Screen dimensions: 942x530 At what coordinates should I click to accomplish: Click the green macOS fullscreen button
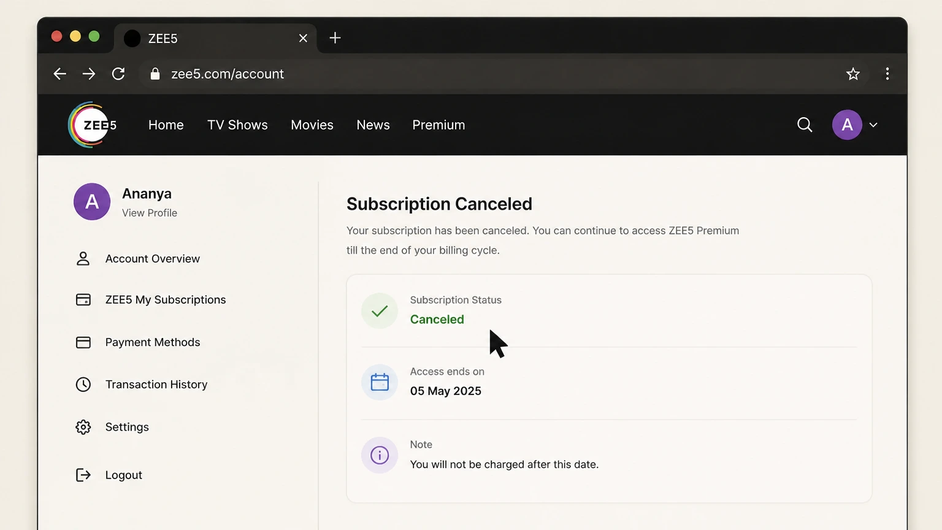pyautogui.click(x=94, y=36)
